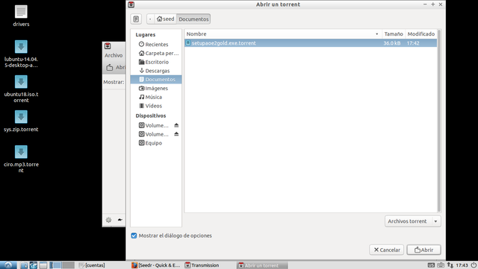This screenshot has height=269, width=478.
Task: Select the drivers desktop icon
Action: coord(21,16)
